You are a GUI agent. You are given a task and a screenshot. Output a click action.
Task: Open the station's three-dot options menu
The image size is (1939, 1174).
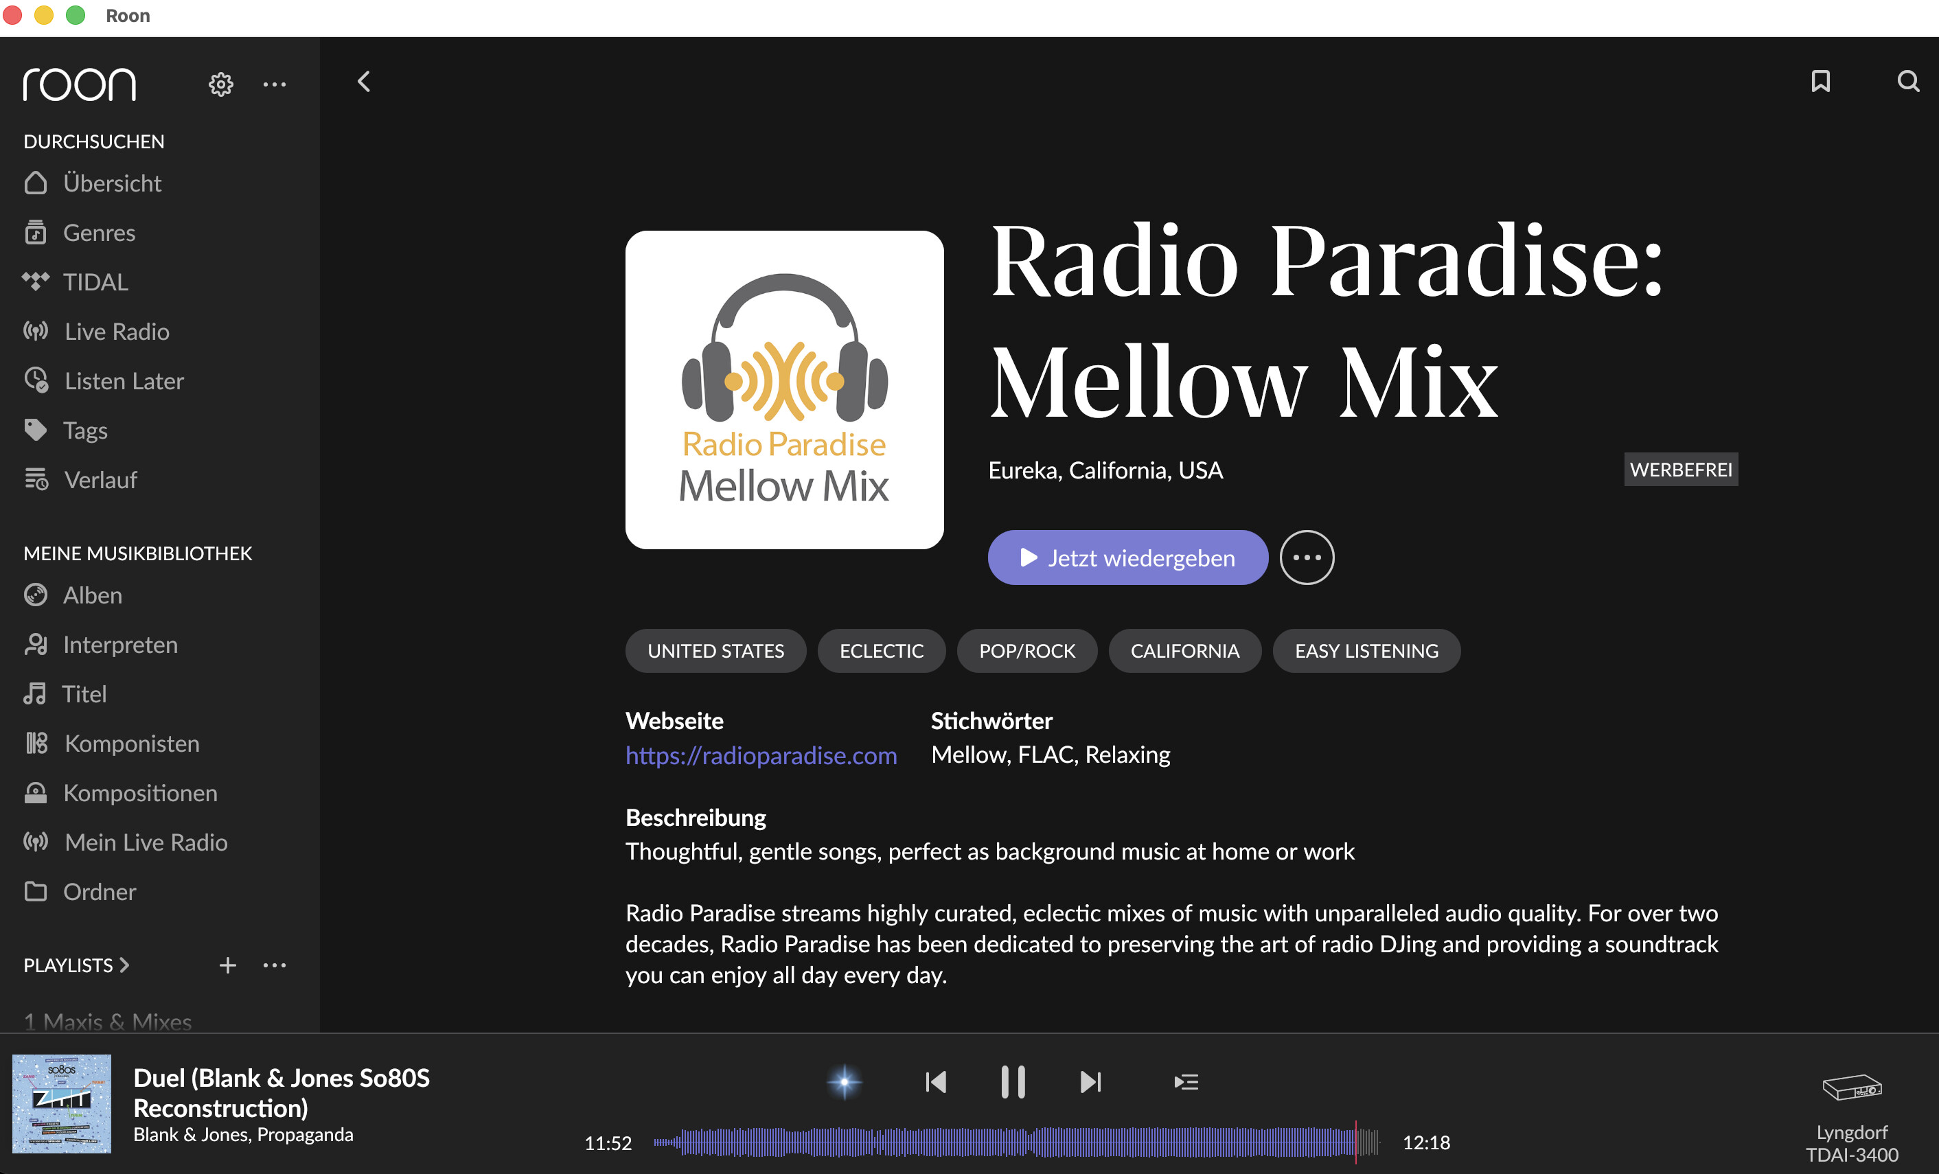[1307, 558]
